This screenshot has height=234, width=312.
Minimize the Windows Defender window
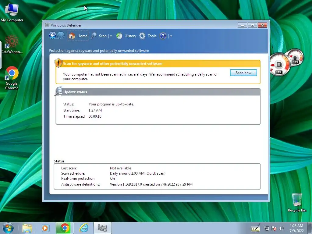(x=242, y=25)
